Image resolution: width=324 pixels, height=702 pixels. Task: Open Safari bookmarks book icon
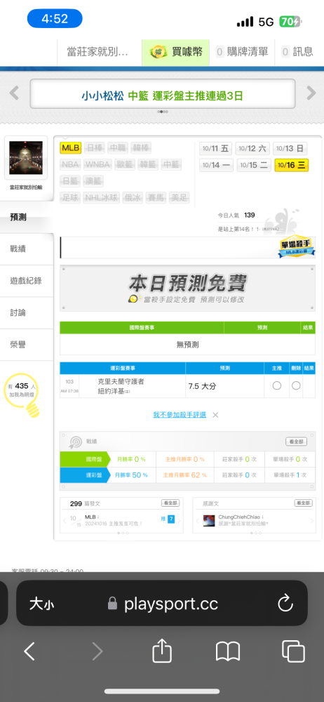click(228, 651)
